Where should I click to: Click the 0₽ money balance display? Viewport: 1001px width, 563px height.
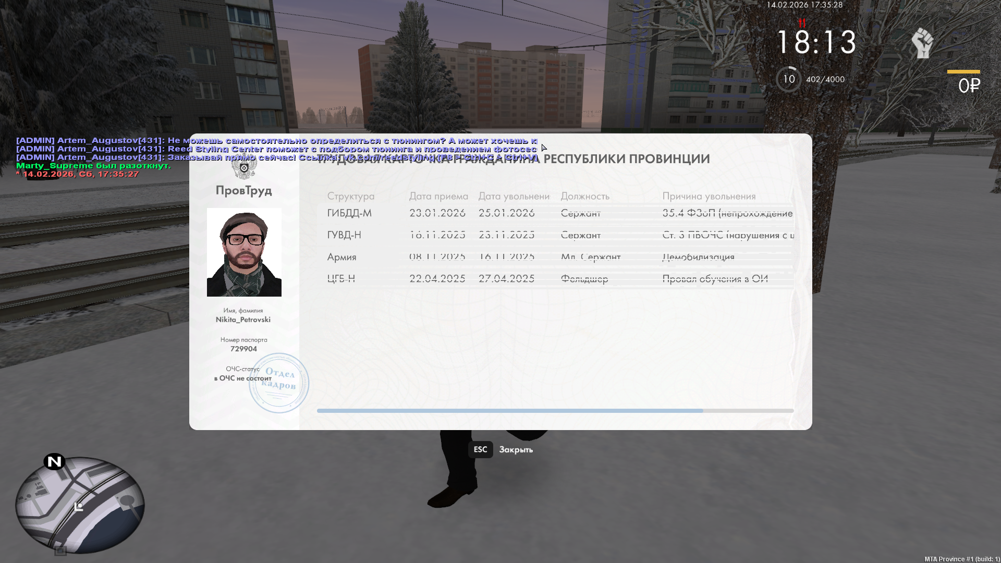[x=968, y=85]
